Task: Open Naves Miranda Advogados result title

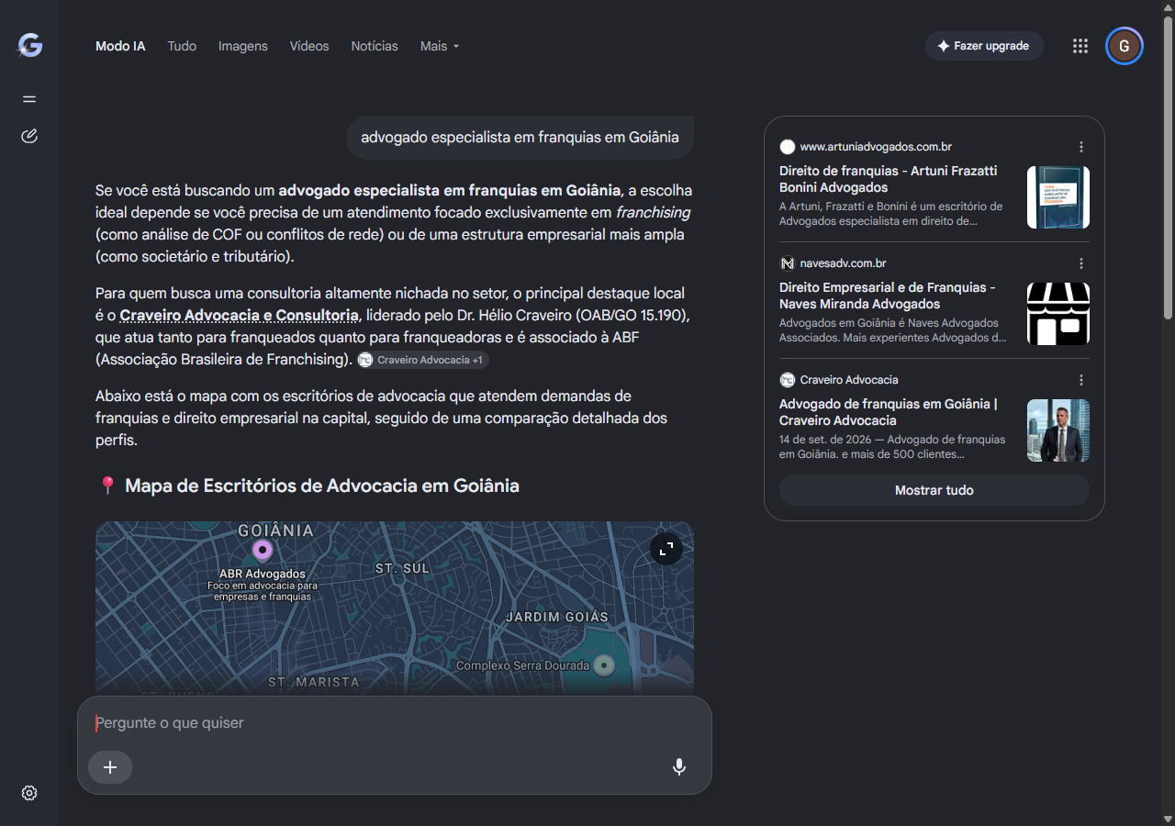Action: point(887,296)
